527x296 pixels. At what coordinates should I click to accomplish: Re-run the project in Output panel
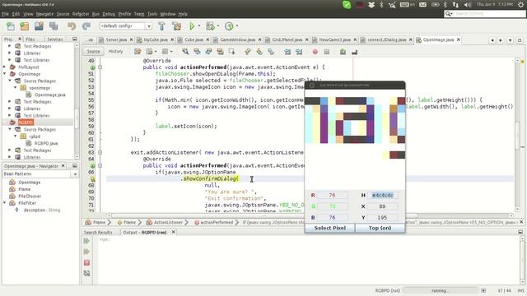point(86,241)
